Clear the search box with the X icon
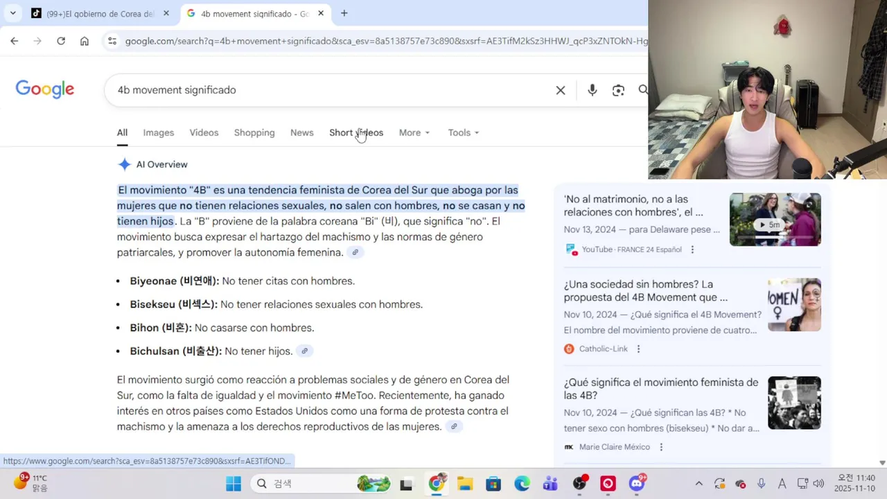 [x=561, y=90]
